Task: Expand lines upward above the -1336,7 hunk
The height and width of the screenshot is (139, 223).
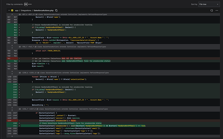Action: 12,110
